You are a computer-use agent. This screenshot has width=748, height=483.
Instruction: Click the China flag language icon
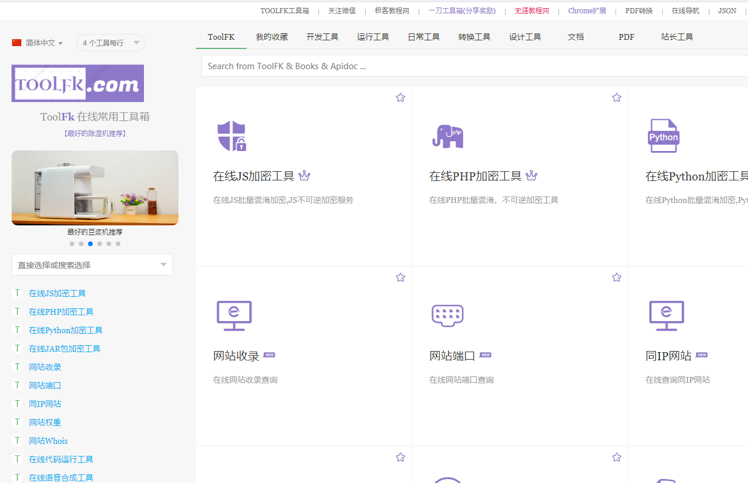coord(17,43)
